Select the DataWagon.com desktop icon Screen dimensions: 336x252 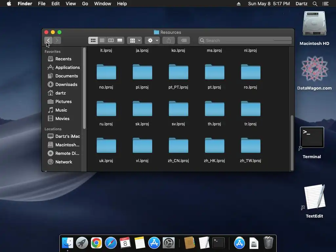(x=314, y=69)
